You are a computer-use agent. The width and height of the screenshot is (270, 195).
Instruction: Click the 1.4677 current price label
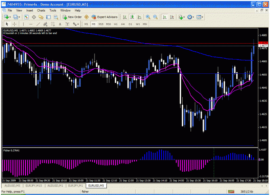click(263, 46)
